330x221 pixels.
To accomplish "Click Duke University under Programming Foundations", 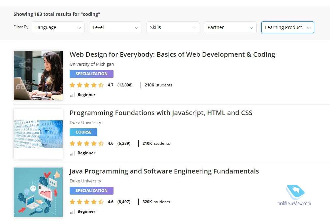I will pyautogui.click(x=85, y=123).
